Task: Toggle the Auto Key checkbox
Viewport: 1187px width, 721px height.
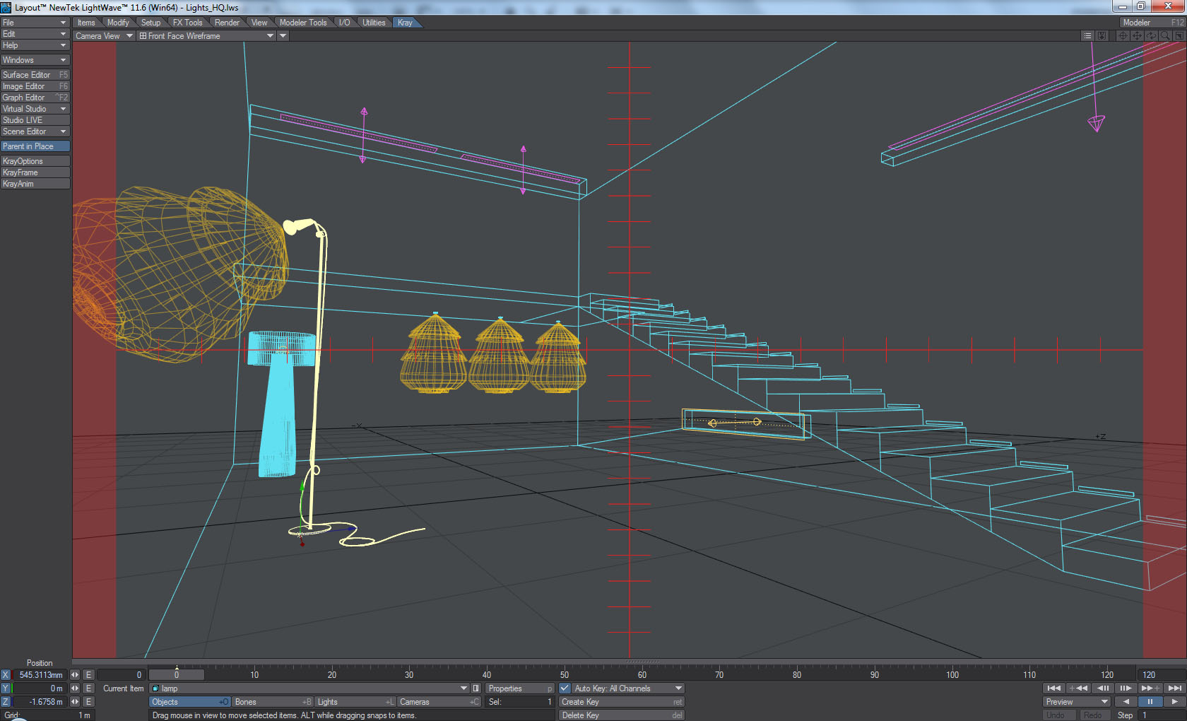Action: (x=565, y=688)
